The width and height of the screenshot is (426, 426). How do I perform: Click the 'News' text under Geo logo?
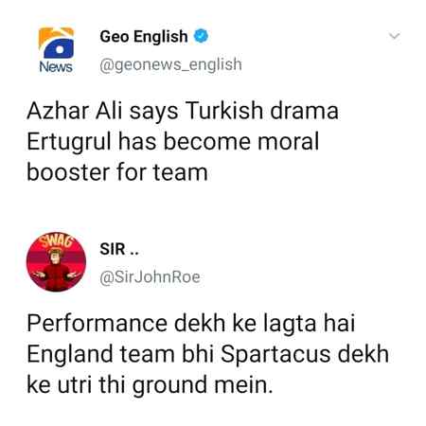pos(56,67)
